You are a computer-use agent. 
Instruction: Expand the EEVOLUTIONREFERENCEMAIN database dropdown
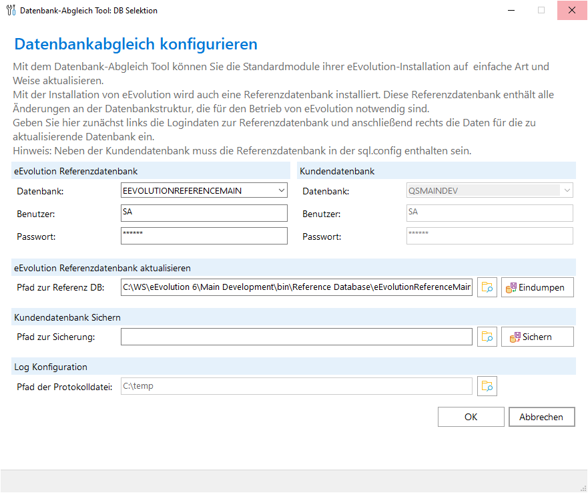click(x=280, y=191)
